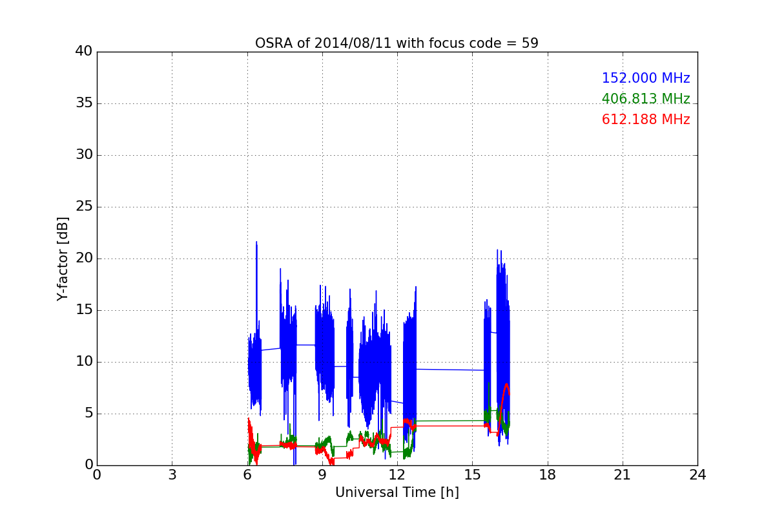Click the y-axis tick label '20'
775x517 pixels.
point(84,258)
